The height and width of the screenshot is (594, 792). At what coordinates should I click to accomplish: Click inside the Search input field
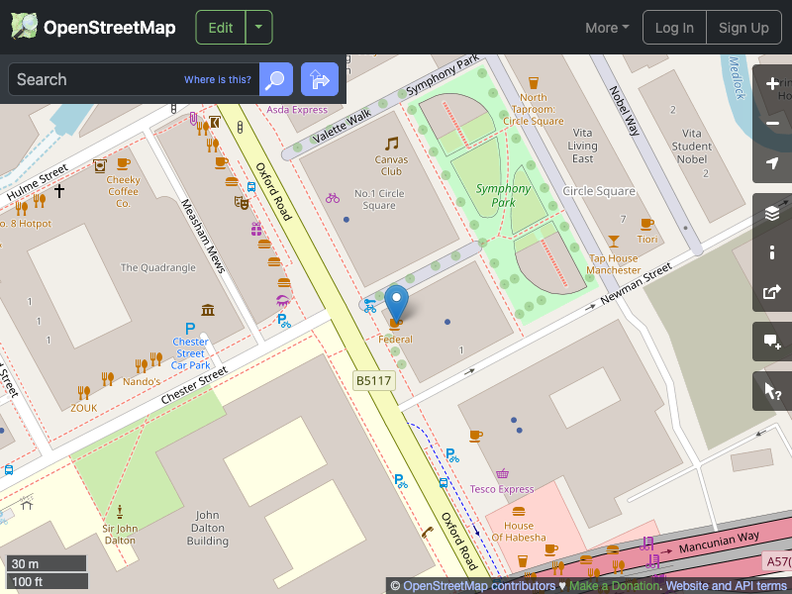(x=99, y=79)
